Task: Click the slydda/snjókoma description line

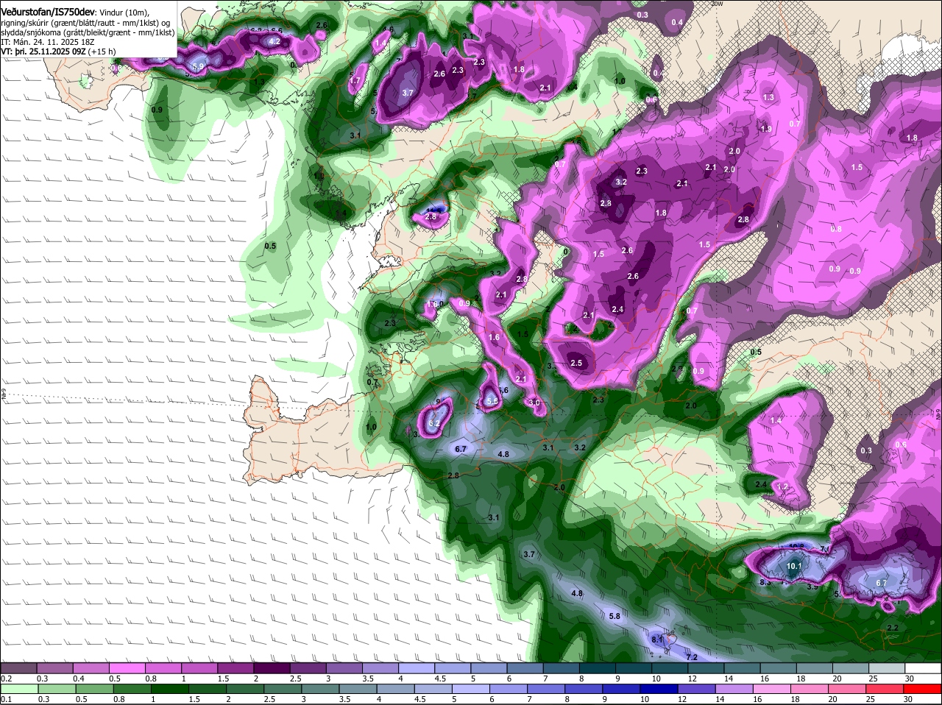Action: [x=88, y=32]
